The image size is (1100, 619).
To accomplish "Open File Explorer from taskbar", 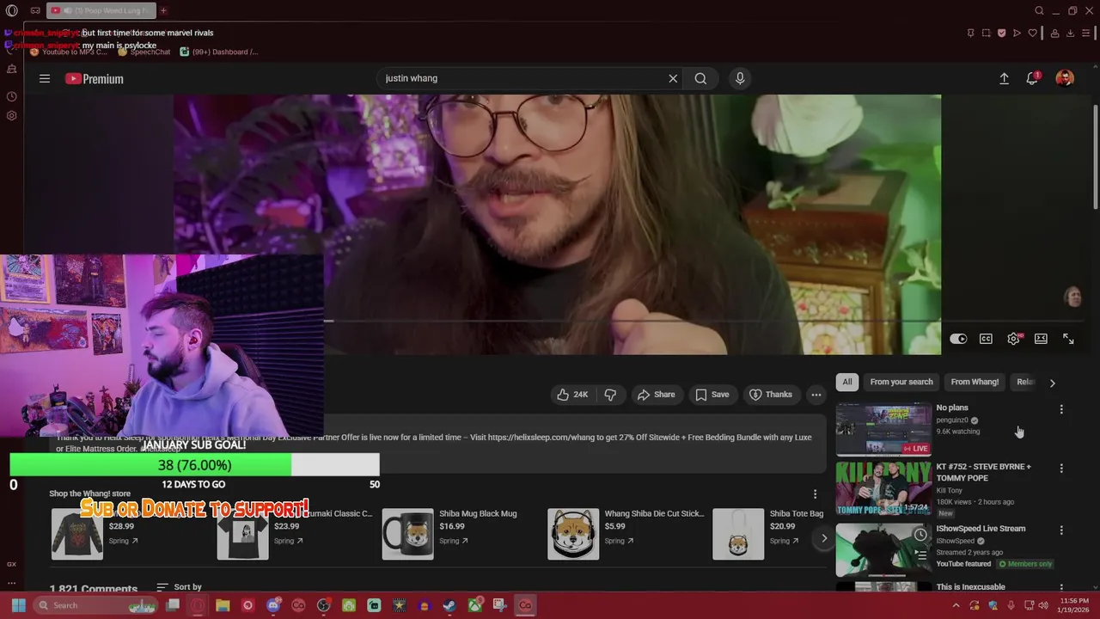I will (x=223, y=605).
